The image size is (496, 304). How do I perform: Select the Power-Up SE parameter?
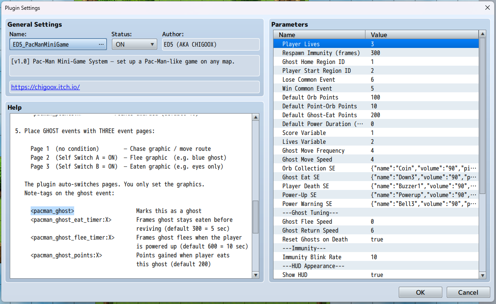[x=376, y=195]
